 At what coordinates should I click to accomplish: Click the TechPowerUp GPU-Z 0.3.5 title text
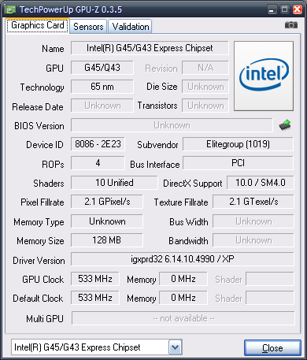pyautogui.click(x=71, y=9)
